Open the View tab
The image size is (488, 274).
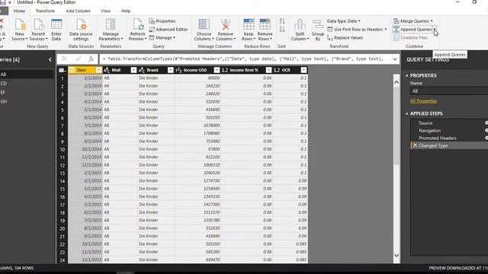click(105, 11)
